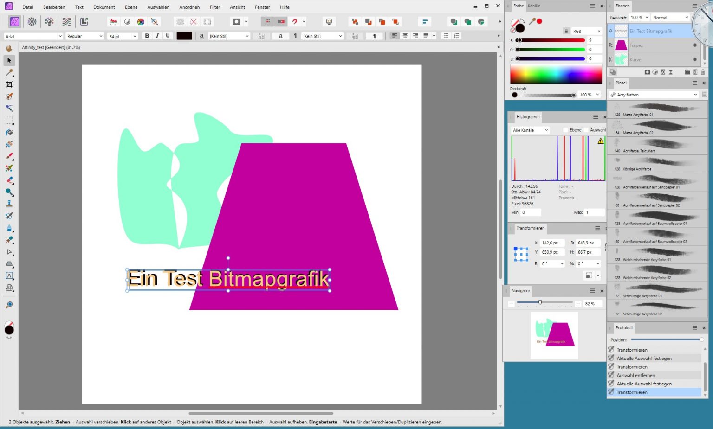Choose the Clone stamp tool
This screenshot has width=713, height=429.
pos(9,204)
